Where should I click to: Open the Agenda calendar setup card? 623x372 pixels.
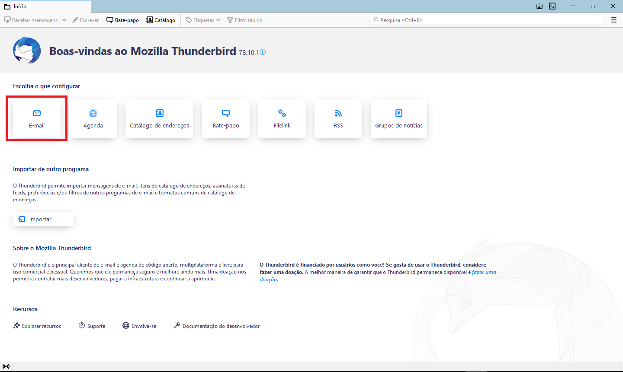(93, 119)
